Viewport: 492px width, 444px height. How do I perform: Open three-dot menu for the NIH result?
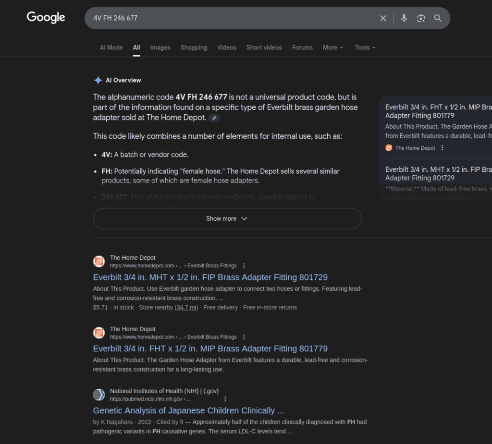pyautogui.click(x=225, y=399)
